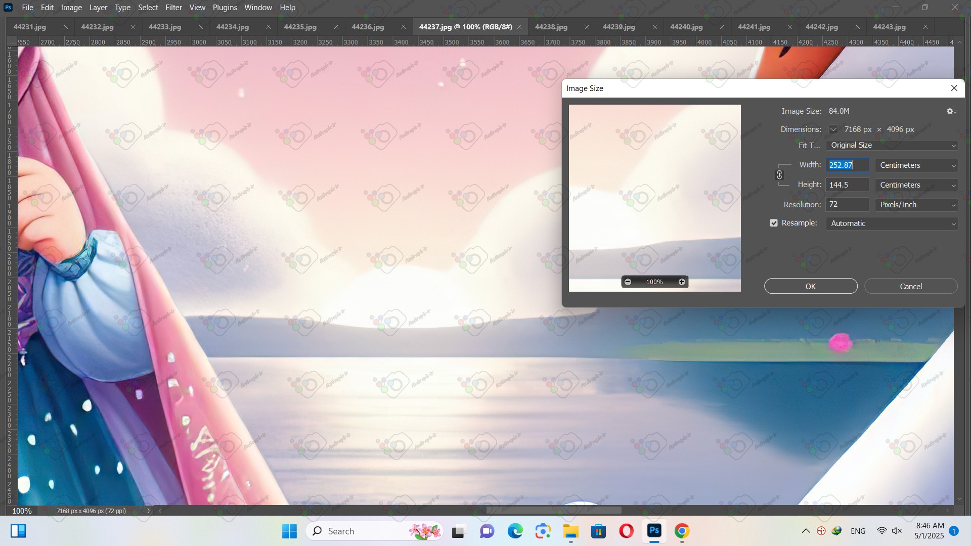
Task: Open the Windows Start menu
Action: point(289,531)
